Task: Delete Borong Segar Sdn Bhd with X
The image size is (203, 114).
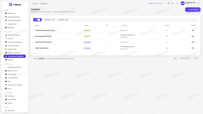Action: point(195,36)
